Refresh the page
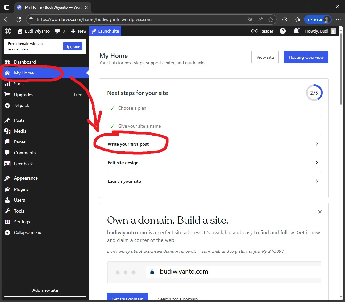This screenshot has width=345, height=302. click(x=18, y=19)
